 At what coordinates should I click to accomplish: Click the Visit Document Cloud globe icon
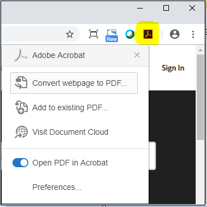[22, 132]
